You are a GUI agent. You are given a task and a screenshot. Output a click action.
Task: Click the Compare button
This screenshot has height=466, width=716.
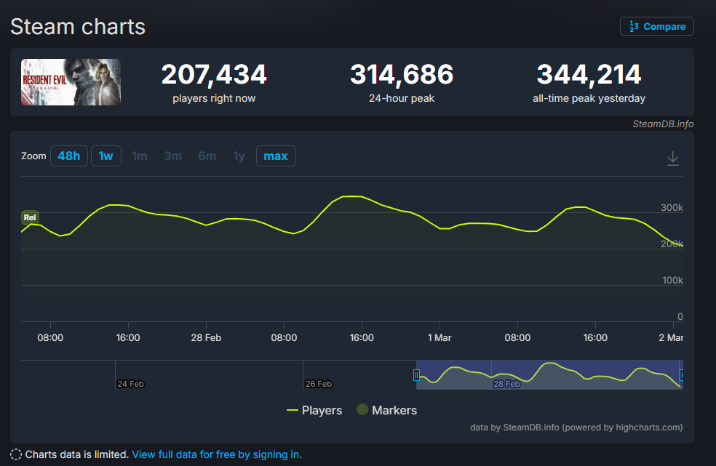coord(656,26)
